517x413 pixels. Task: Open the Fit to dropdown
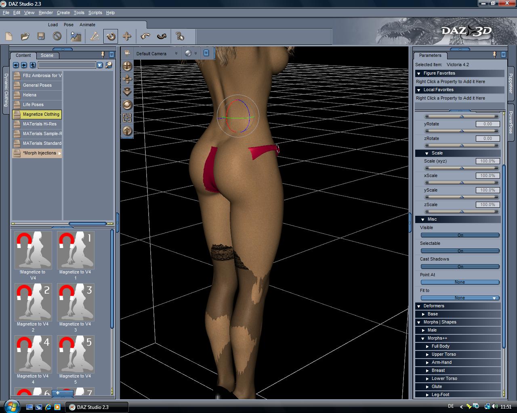pos(460,298)
